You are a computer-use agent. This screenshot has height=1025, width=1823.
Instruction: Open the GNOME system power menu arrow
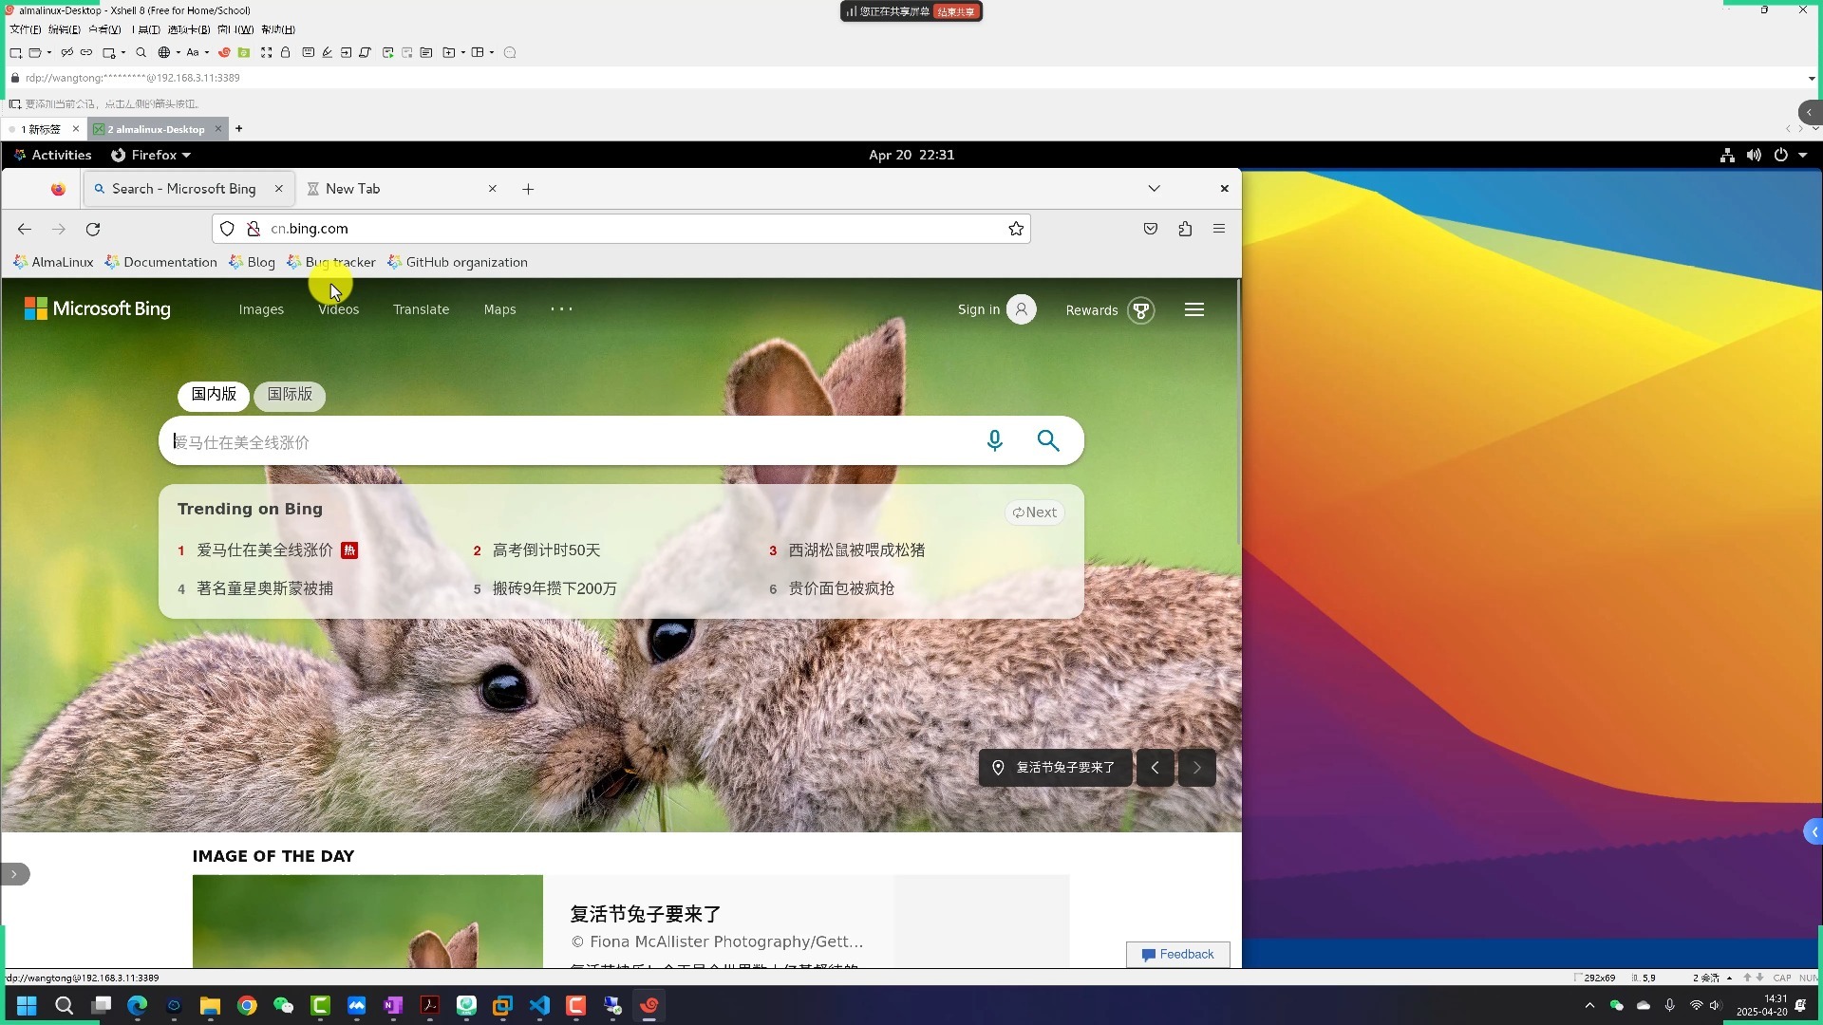pos(1803,155)
